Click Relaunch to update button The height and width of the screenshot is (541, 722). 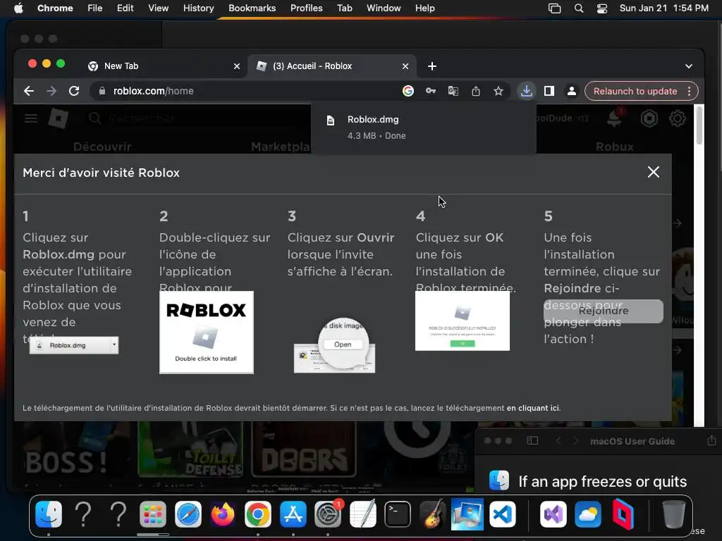coord(635,91)
